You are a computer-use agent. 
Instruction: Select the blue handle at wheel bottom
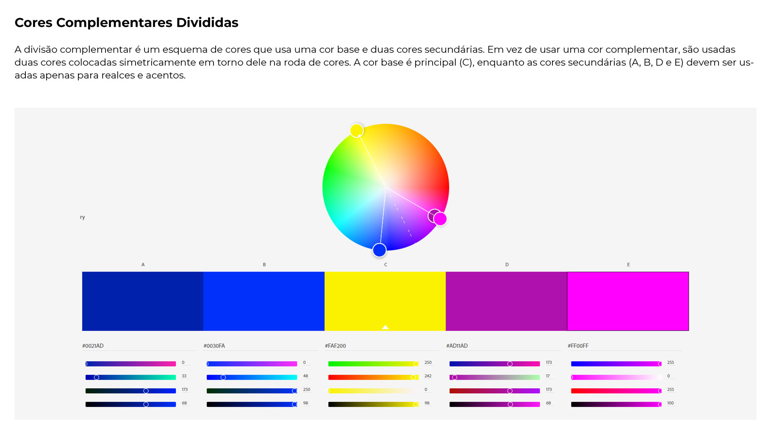point(379,250)
